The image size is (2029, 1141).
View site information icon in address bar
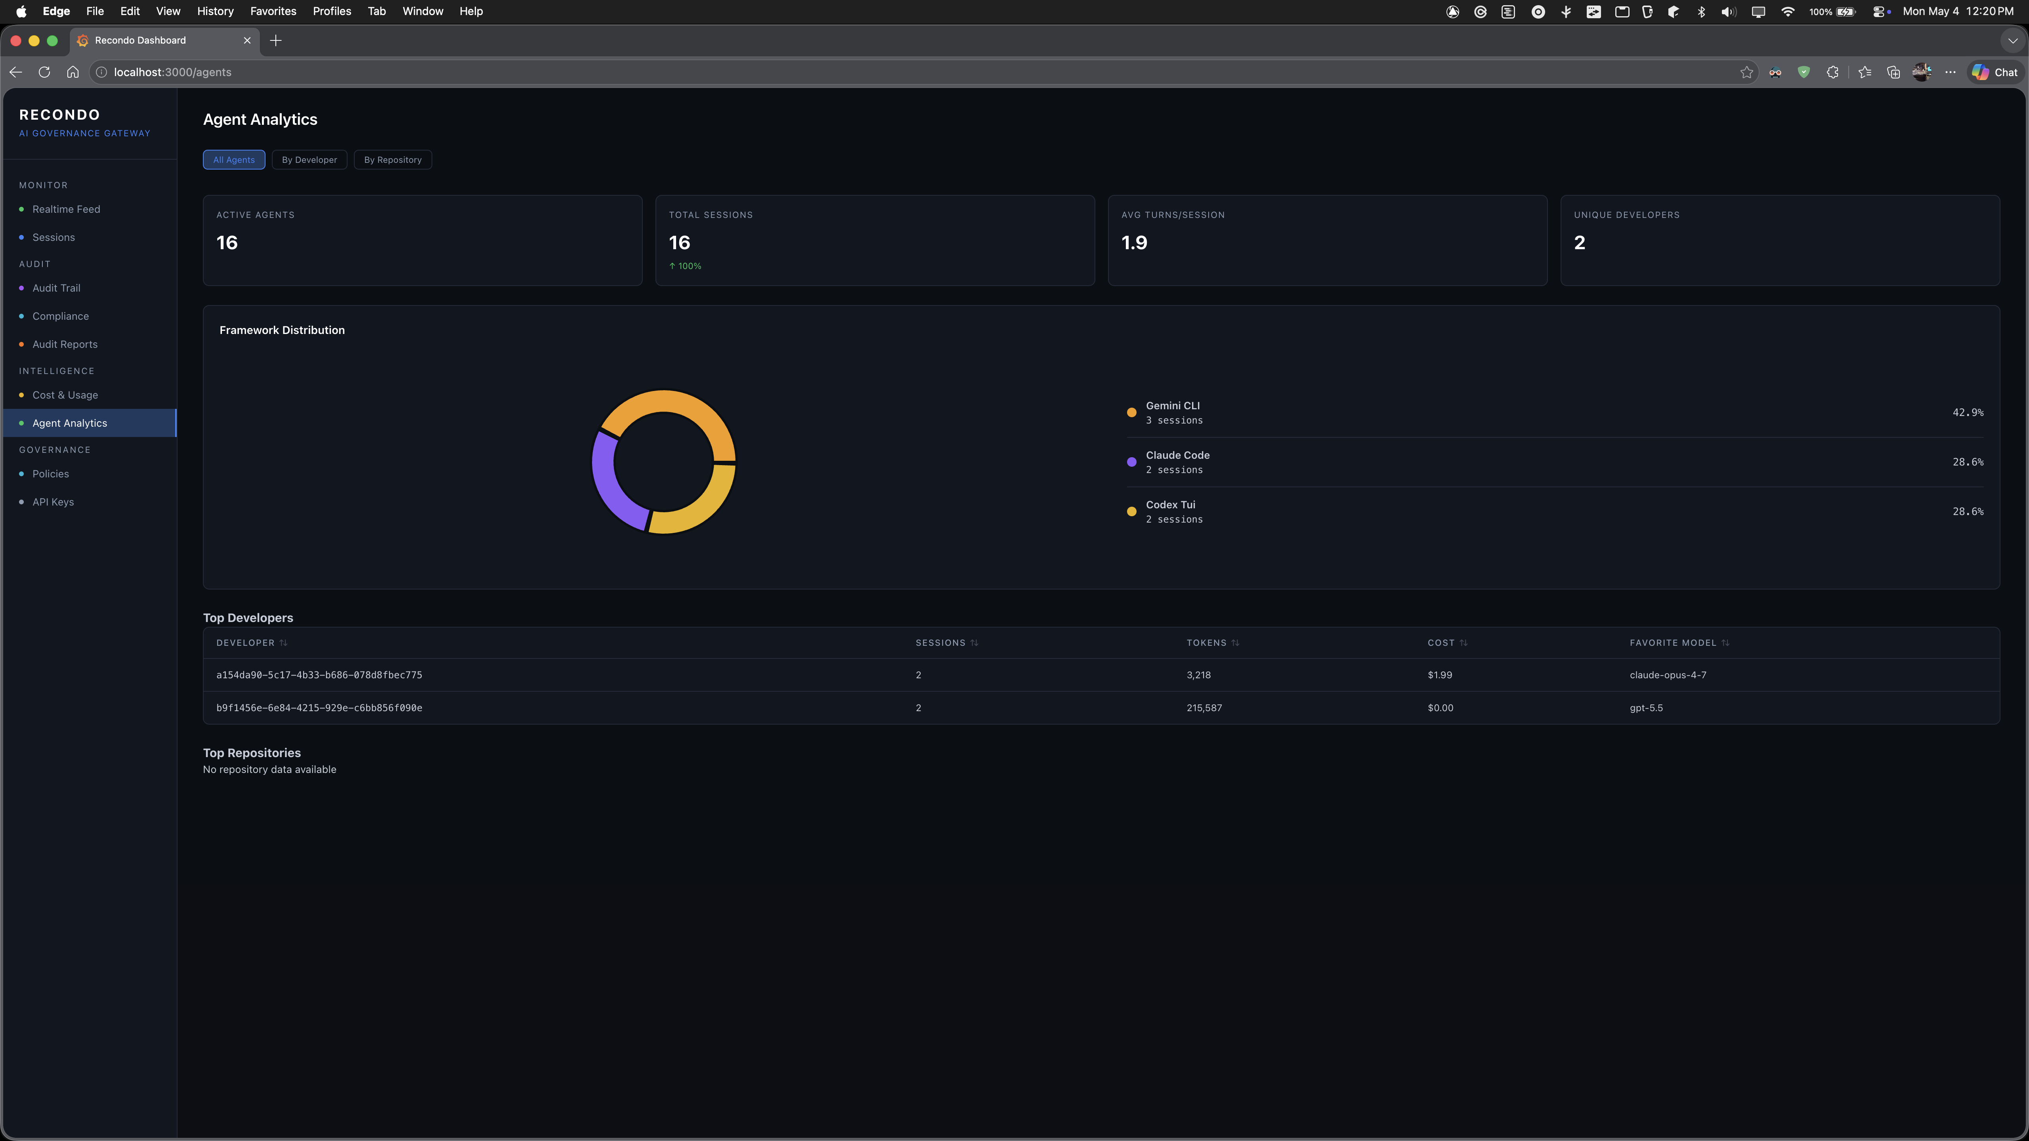point(101,72)
